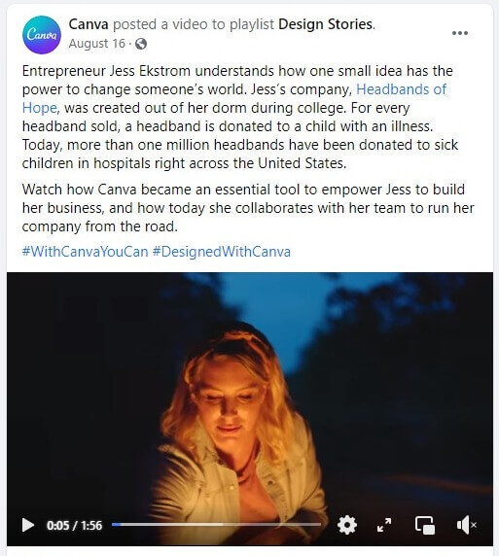This screenshot has width=499, height=556.
Task: Play the video
Action: (x=27, y=525)
